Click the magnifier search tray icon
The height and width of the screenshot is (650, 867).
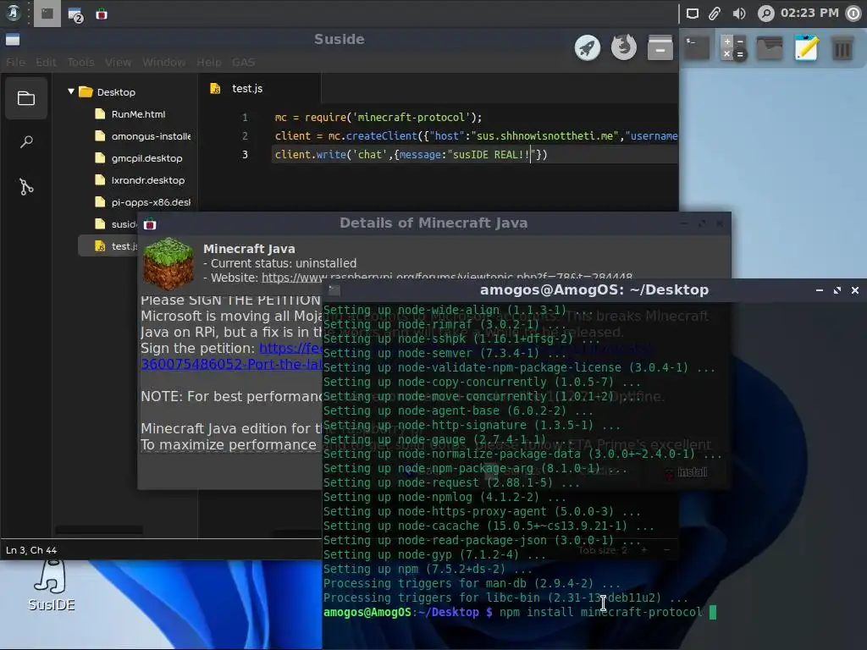(x=765, y=14)
